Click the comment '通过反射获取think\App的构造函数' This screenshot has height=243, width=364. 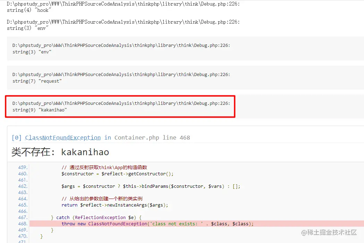coord(104,168)
